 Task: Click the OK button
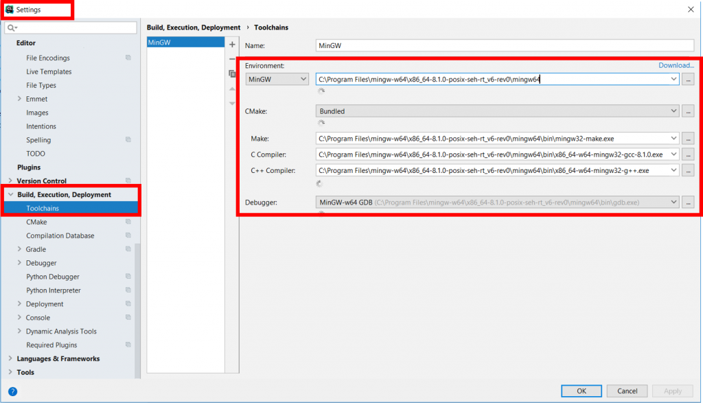[x=581, y=391]
